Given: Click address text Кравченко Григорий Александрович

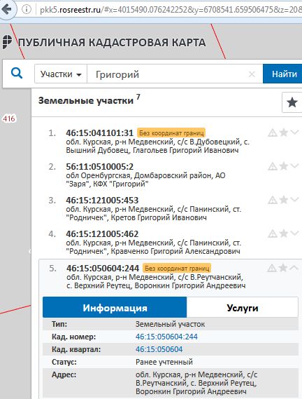Looking at the screenshot, I should 175,252.
